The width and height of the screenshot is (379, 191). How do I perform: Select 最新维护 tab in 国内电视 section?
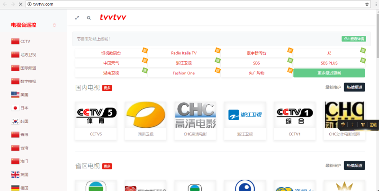click(x=333, y=87)
